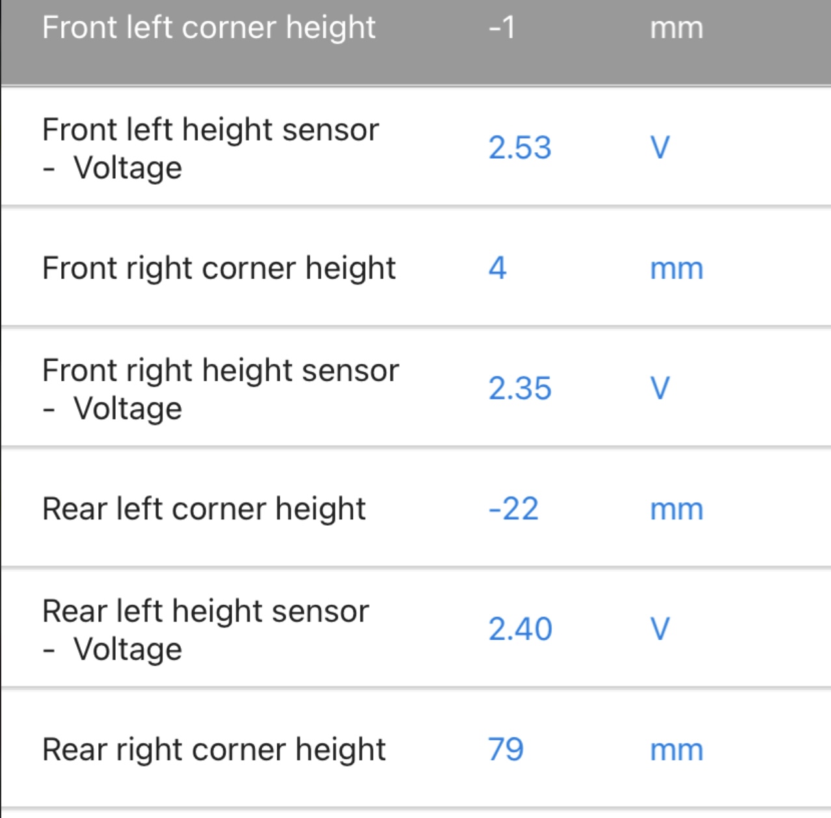831x818 pixels.
Task: Select the 2.40 voltage value
Action: pyautogui.click(x=520, y=629)
